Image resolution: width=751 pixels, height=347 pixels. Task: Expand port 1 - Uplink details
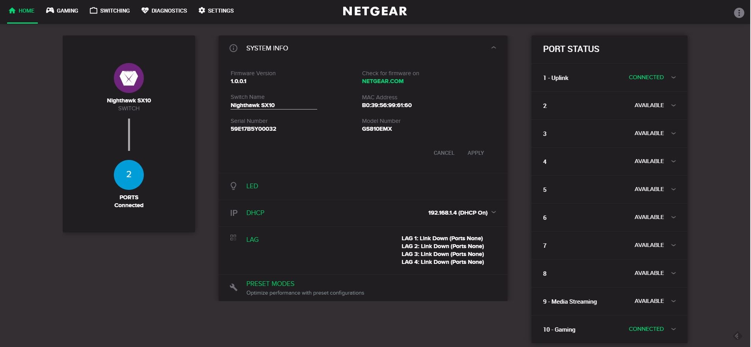[673, 78]
